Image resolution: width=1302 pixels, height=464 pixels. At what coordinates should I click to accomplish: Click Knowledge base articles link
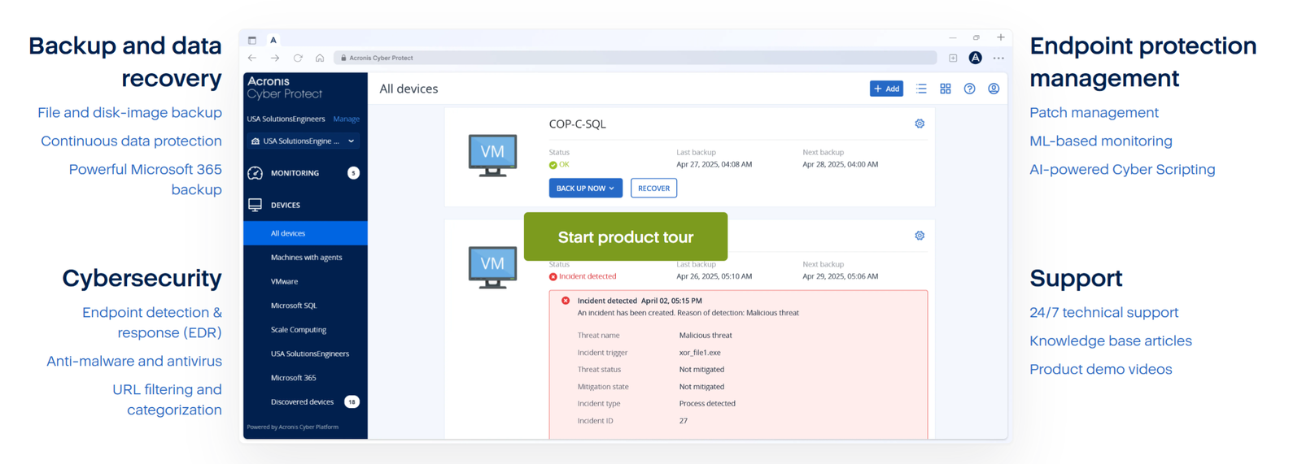1111,341
